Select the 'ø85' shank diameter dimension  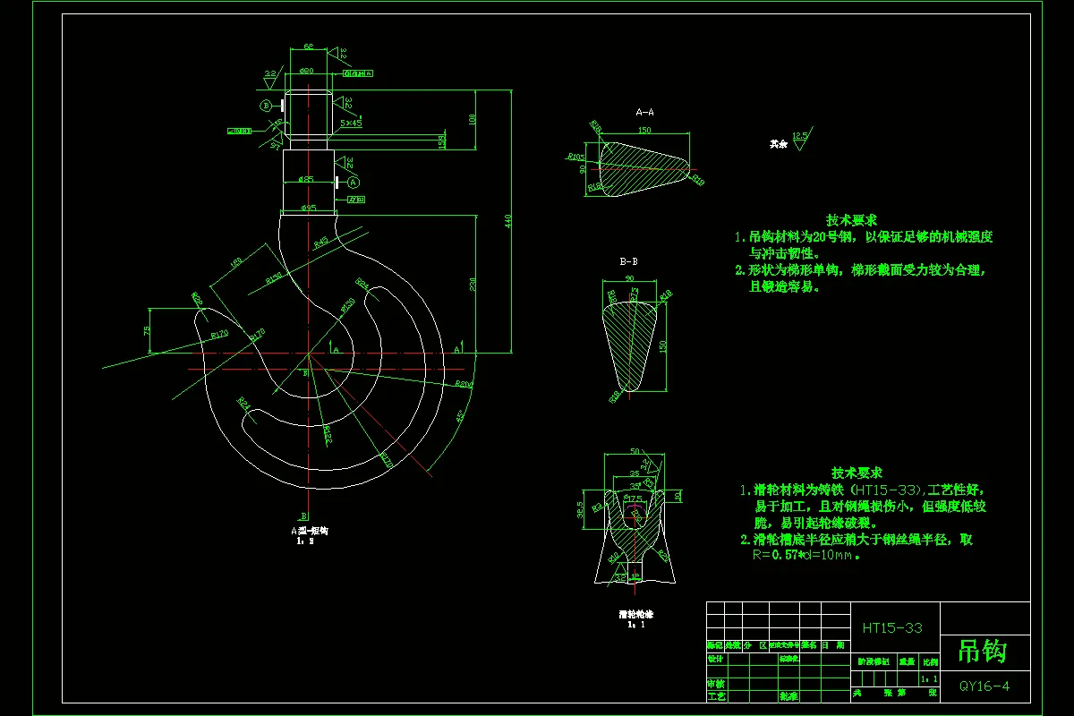(x=307, y=179)
